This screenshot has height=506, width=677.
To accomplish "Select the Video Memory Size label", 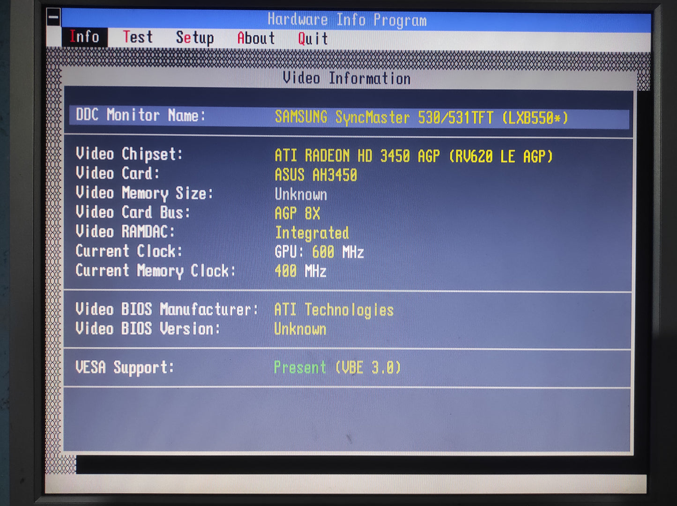I will click(144, 193).
